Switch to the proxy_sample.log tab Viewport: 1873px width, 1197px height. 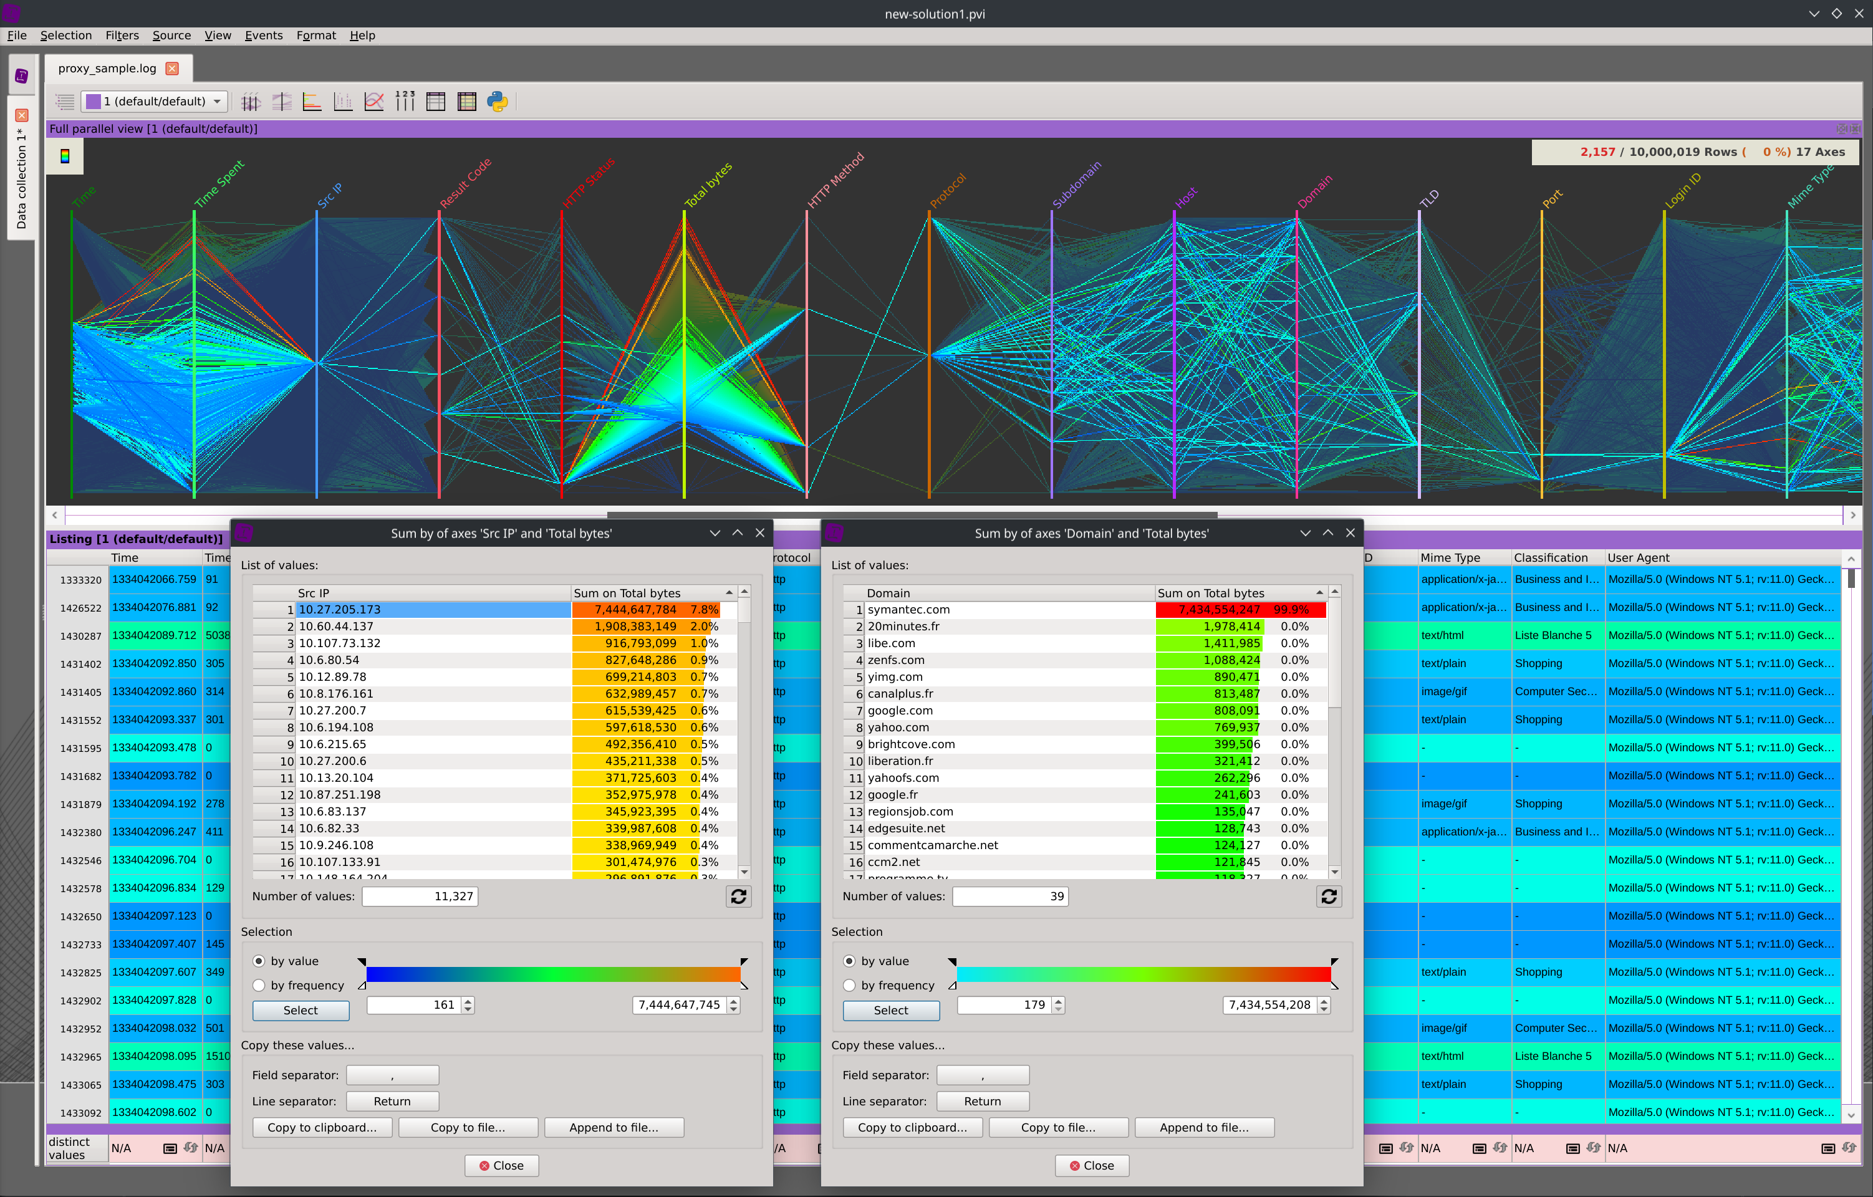pyautogui.click(x=107, y=69)
